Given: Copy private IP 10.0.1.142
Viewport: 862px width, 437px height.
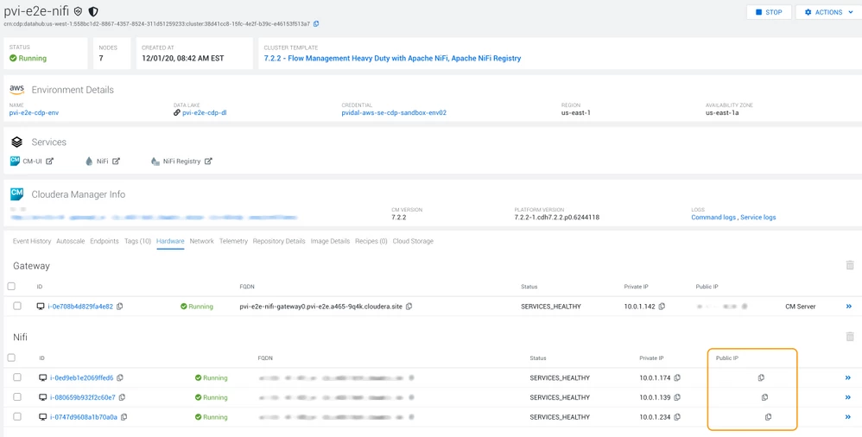Looking at the screenshot, I should [x=662, y=307].
